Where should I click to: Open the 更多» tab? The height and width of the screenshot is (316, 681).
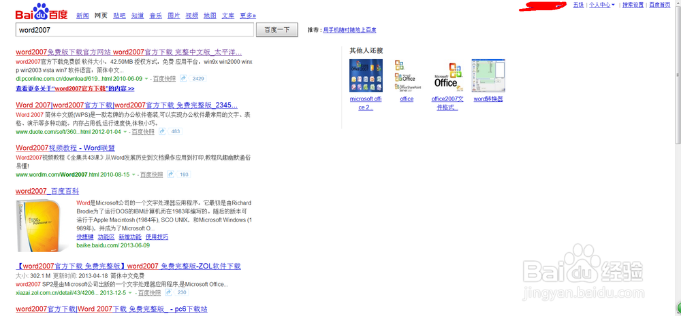248,16
